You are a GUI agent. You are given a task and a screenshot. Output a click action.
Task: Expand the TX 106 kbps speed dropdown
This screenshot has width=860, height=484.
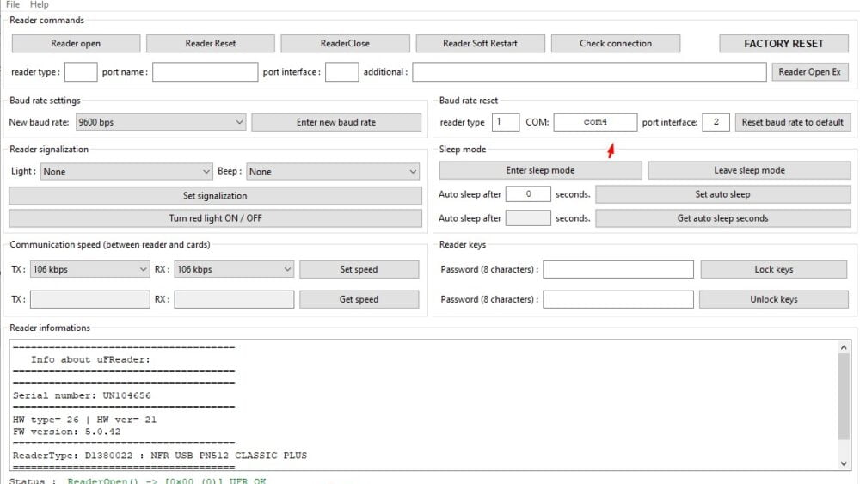[90, 269]
